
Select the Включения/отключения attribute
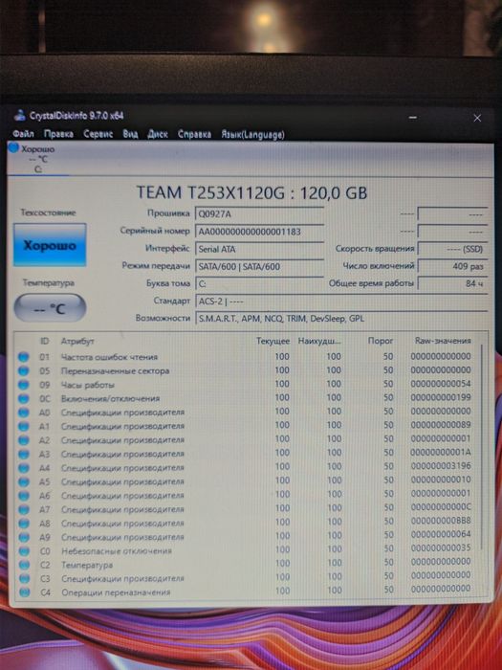coord(110,399)
